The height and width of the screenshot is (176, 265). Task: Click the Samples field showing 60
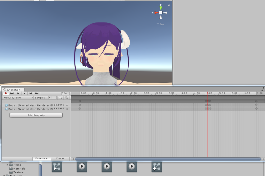click(52, 97)
